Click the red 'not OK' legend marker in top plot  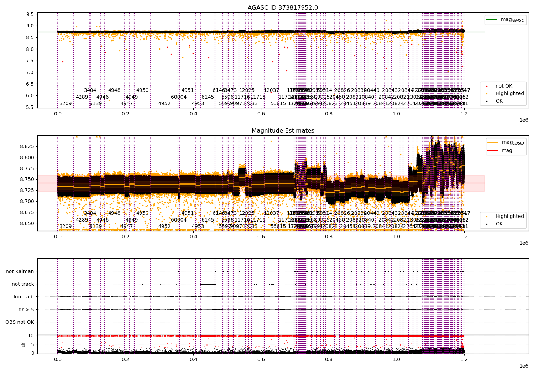tap(487, 86)
